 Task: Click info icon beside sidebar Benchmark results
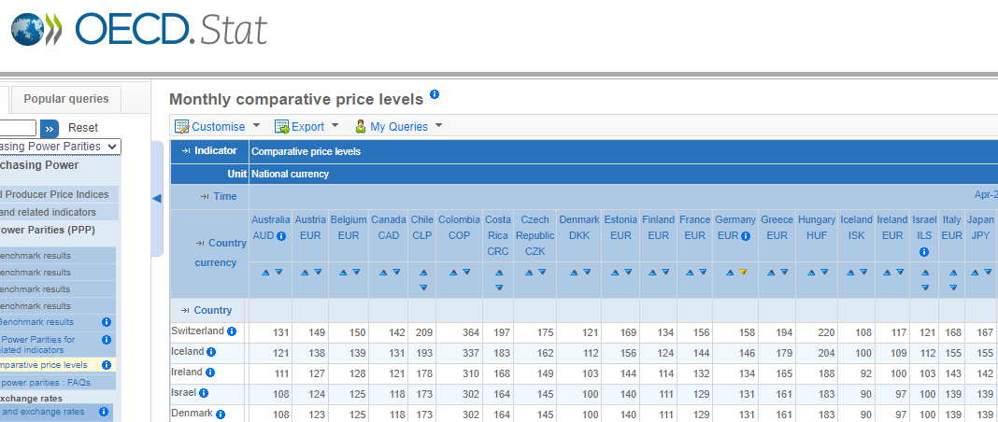point(107,322)
